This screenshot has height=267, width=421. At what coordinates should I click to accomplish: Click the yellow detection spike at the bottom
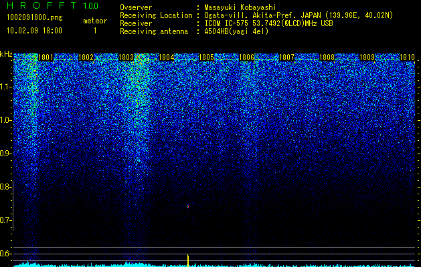tap(188, 260)
